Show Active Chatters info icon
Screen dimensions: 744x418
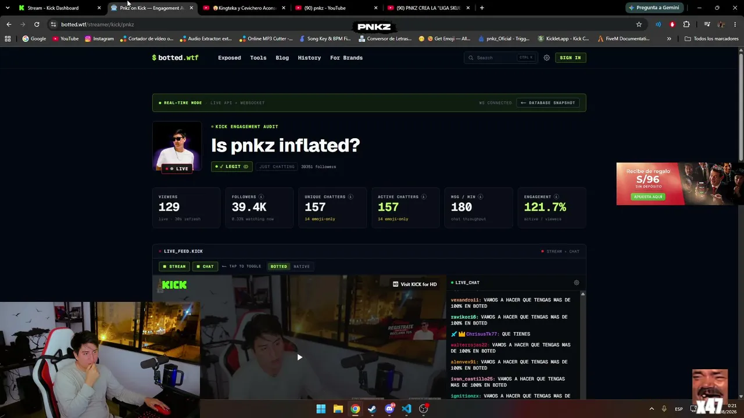click(x=424, y=197)
